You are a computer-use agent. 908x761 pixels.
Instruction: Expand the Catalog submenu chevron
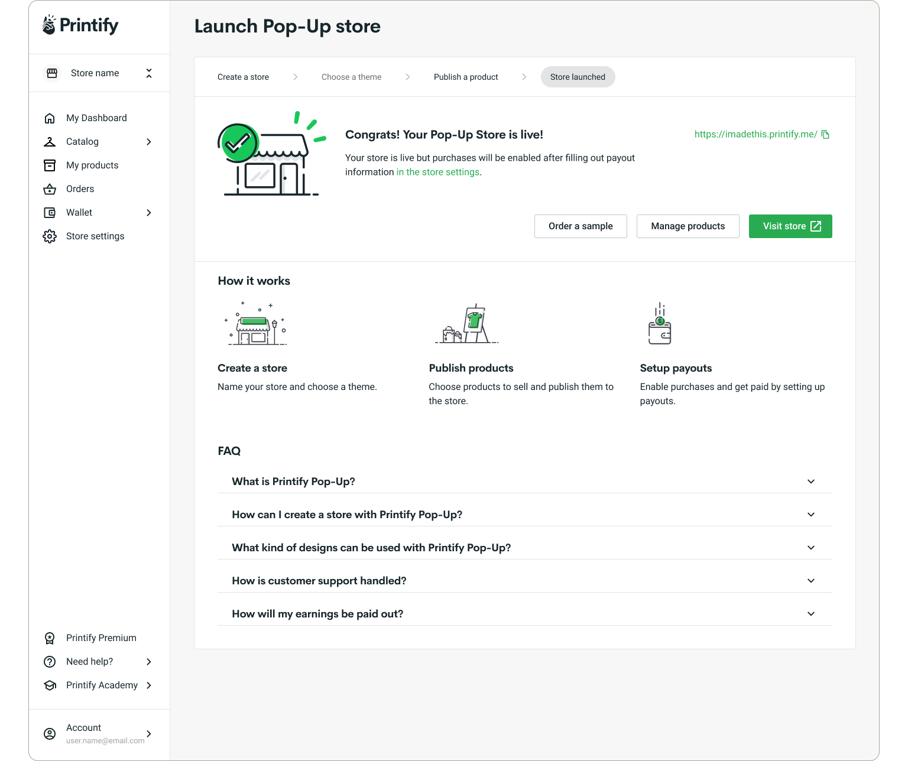coord(149,142)
